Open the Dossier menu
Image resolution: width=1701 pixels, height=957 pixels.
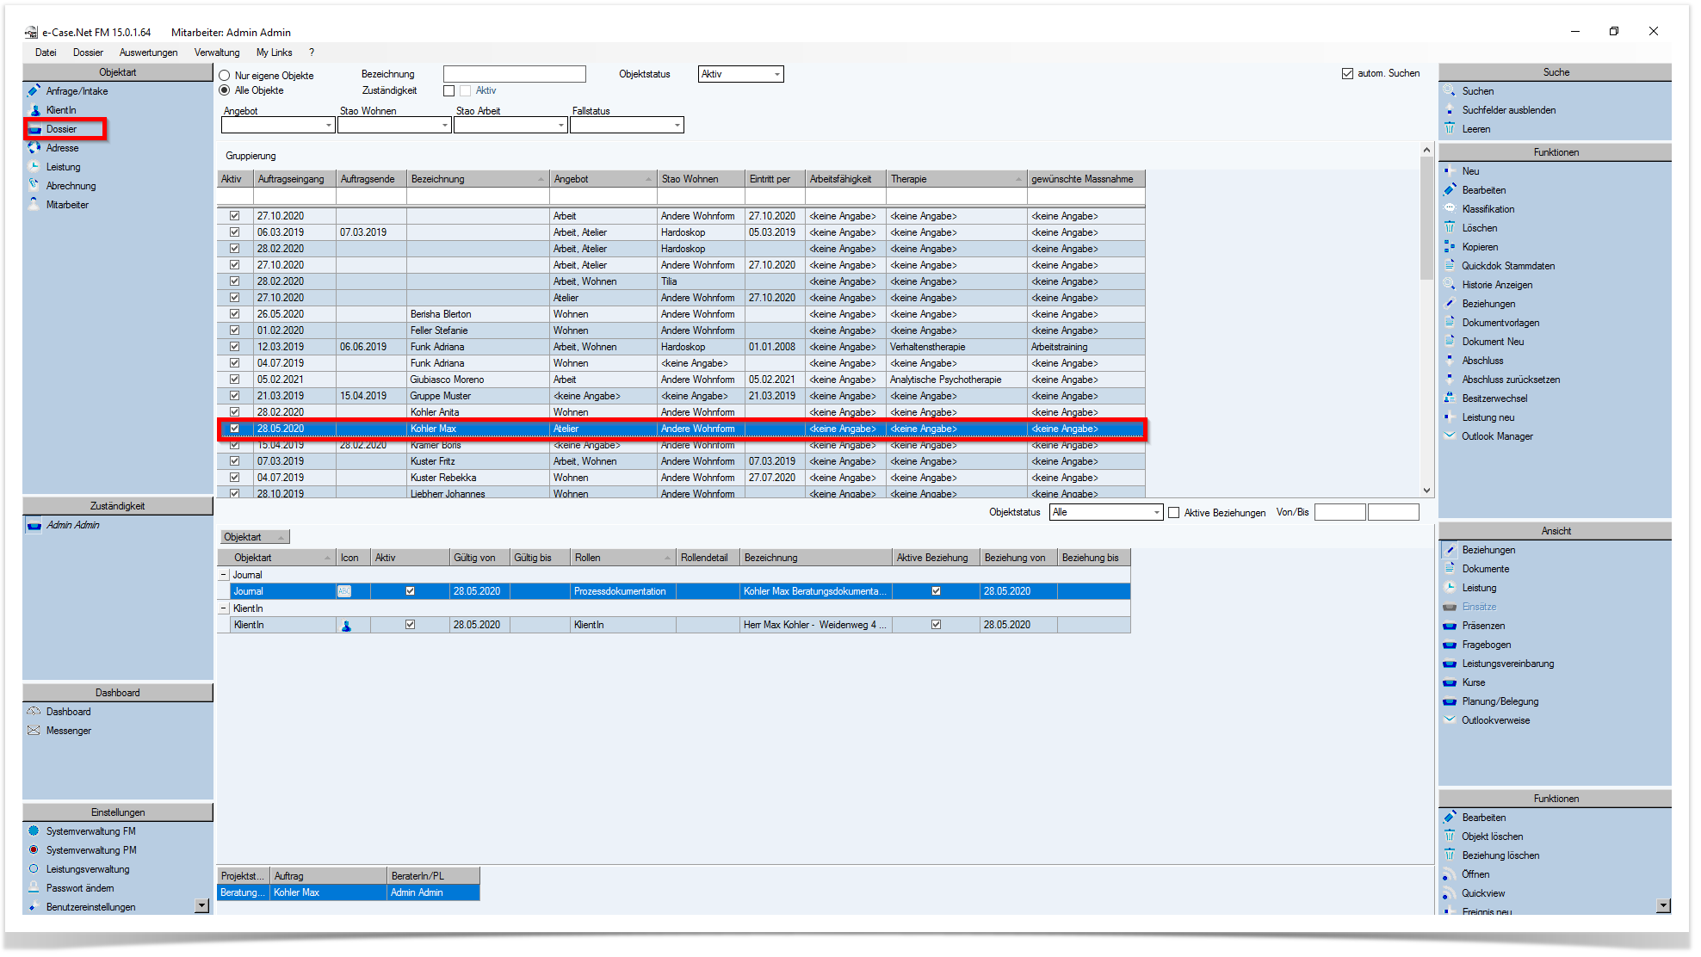point(88,52)
